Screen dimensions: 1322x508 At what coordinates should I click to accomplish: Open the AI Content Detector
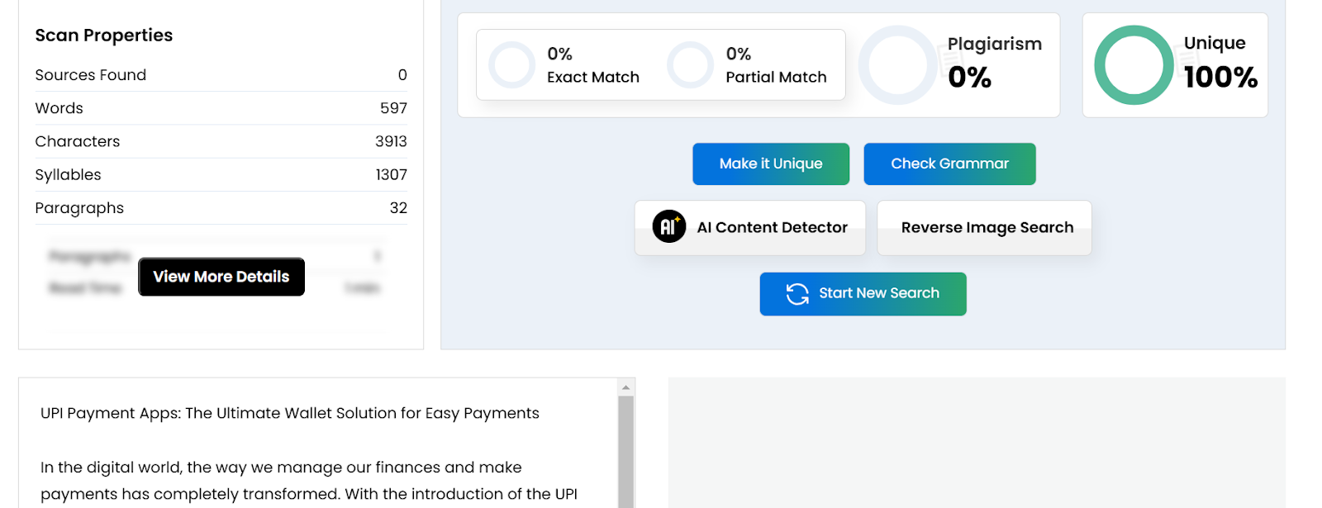750,227
